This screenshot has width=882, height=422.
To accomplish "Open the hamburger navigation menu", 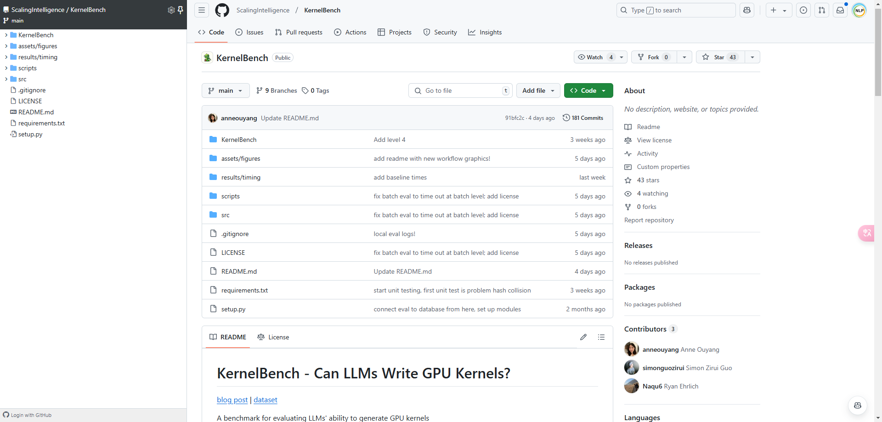I will tap(202, 10).
